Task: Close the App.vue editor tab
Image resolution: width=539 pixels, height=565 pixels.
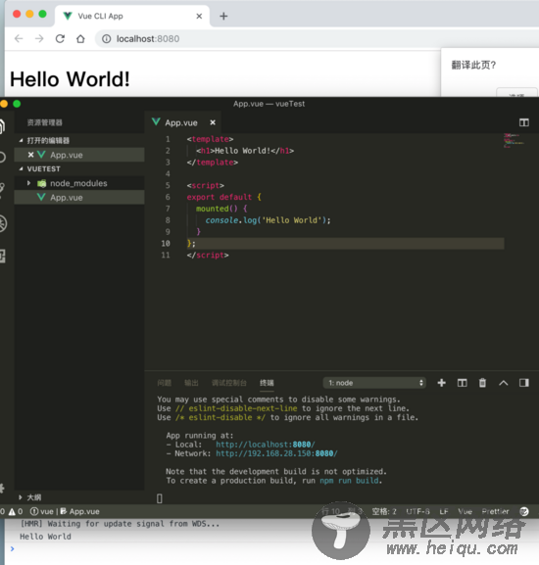Action: (x=213, y=122)
